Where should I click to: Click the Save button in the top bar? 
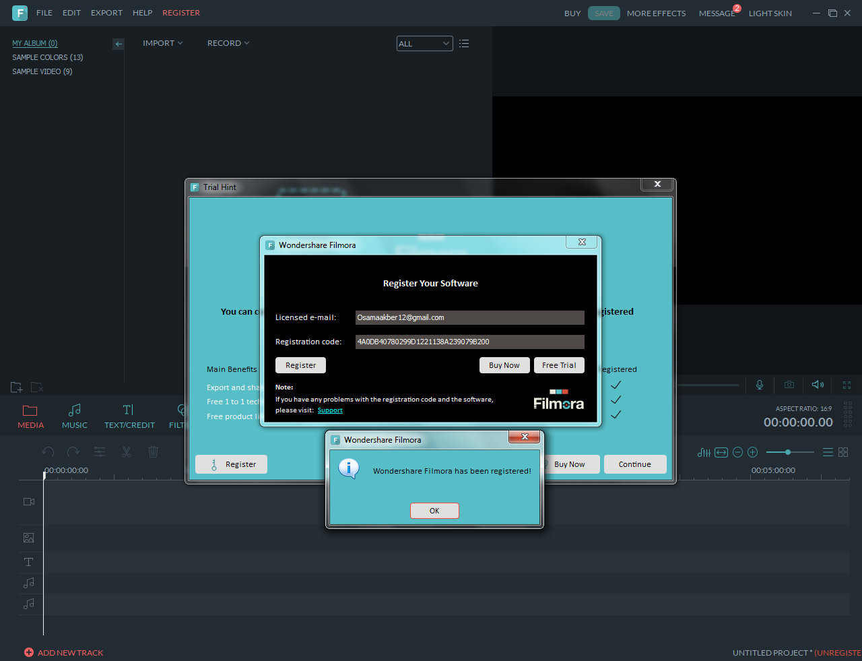click(604, 13)
